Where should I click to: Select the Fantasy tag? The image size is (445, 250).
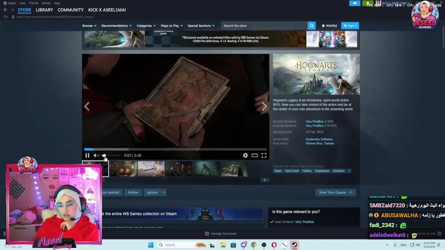tap(307, 171)
